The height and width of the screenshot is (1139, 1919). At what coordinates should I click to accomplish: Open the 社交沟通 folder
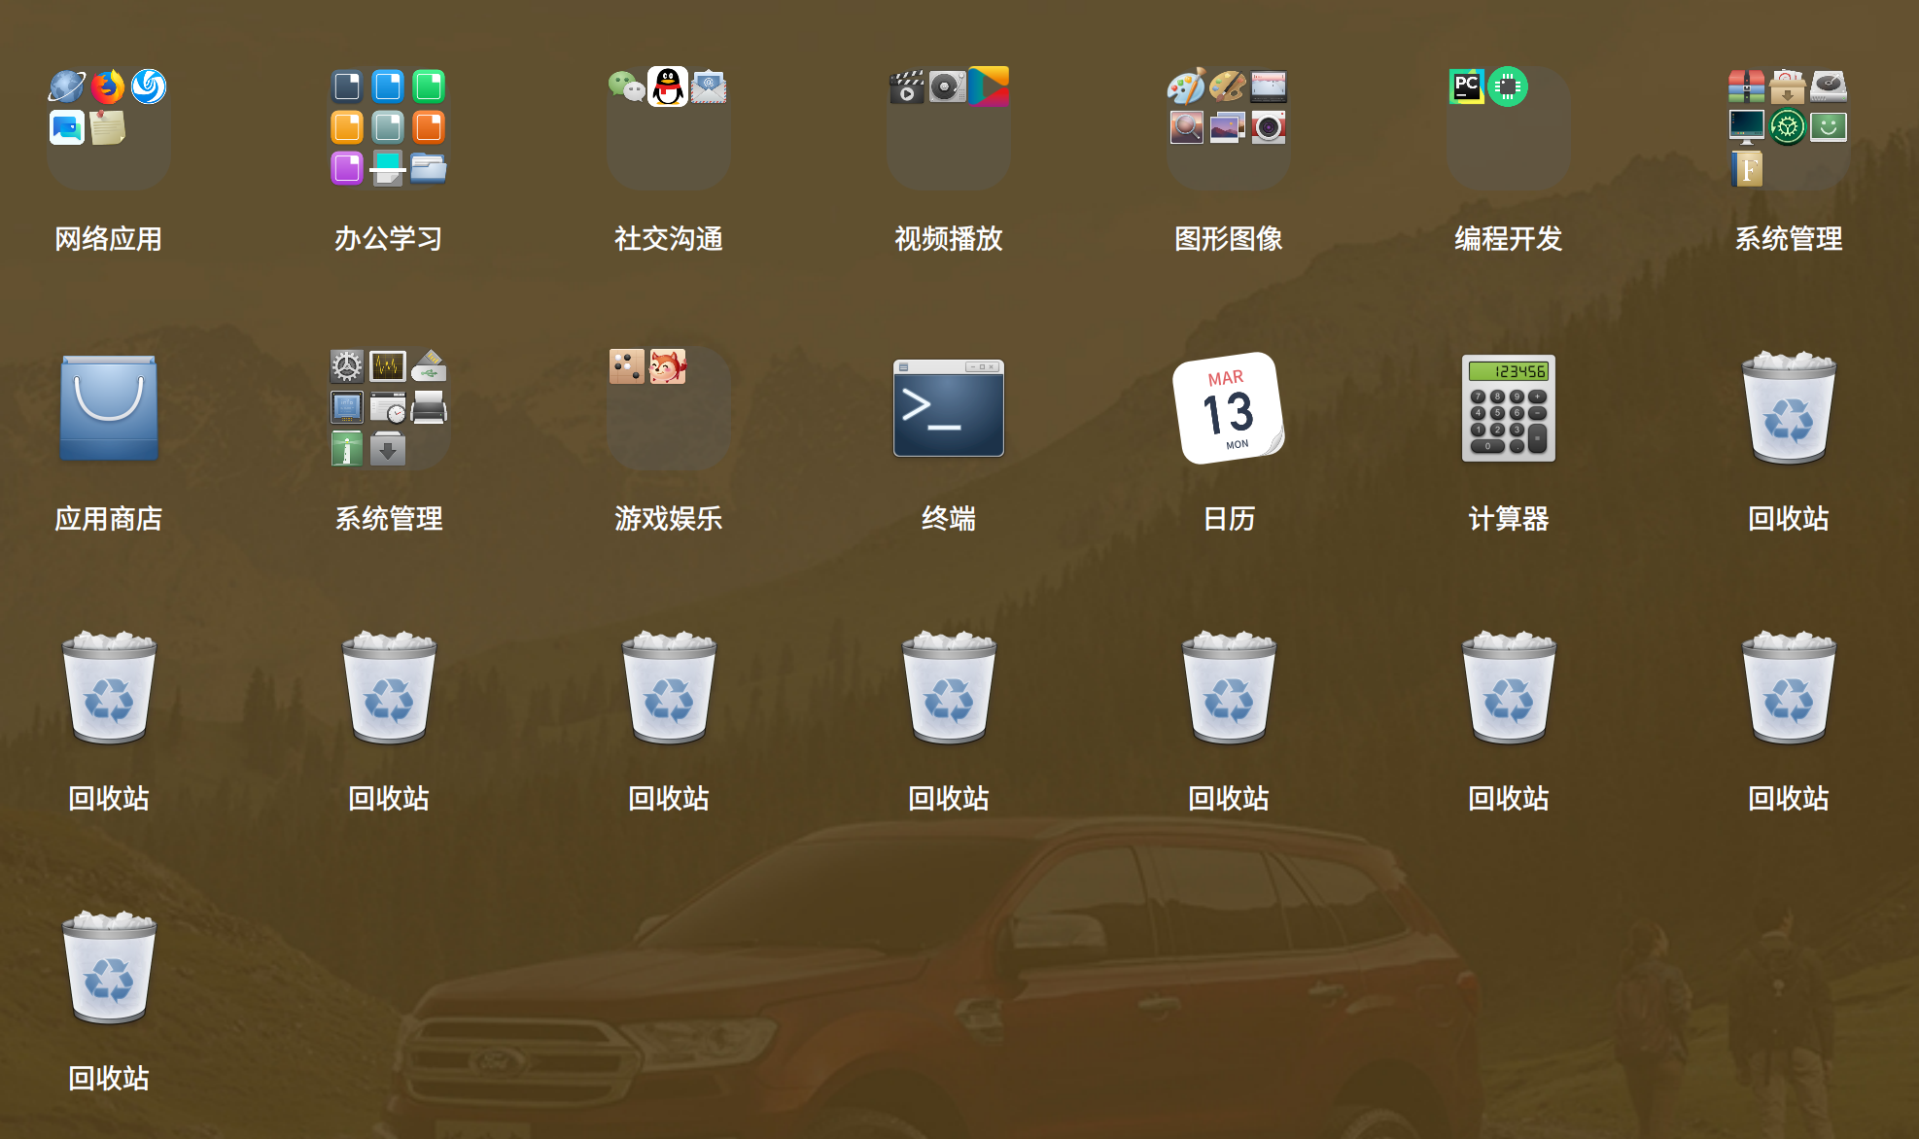pyautogui.click(x=668, y=127)
